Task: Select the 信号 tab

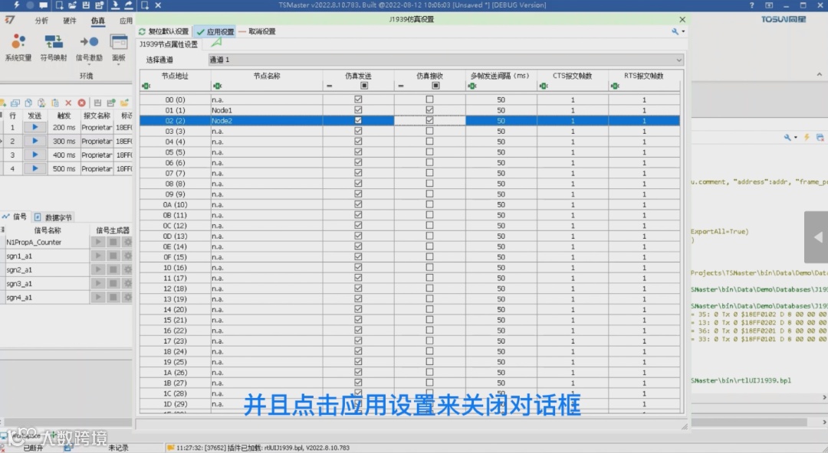Action: tap(15, 217)
